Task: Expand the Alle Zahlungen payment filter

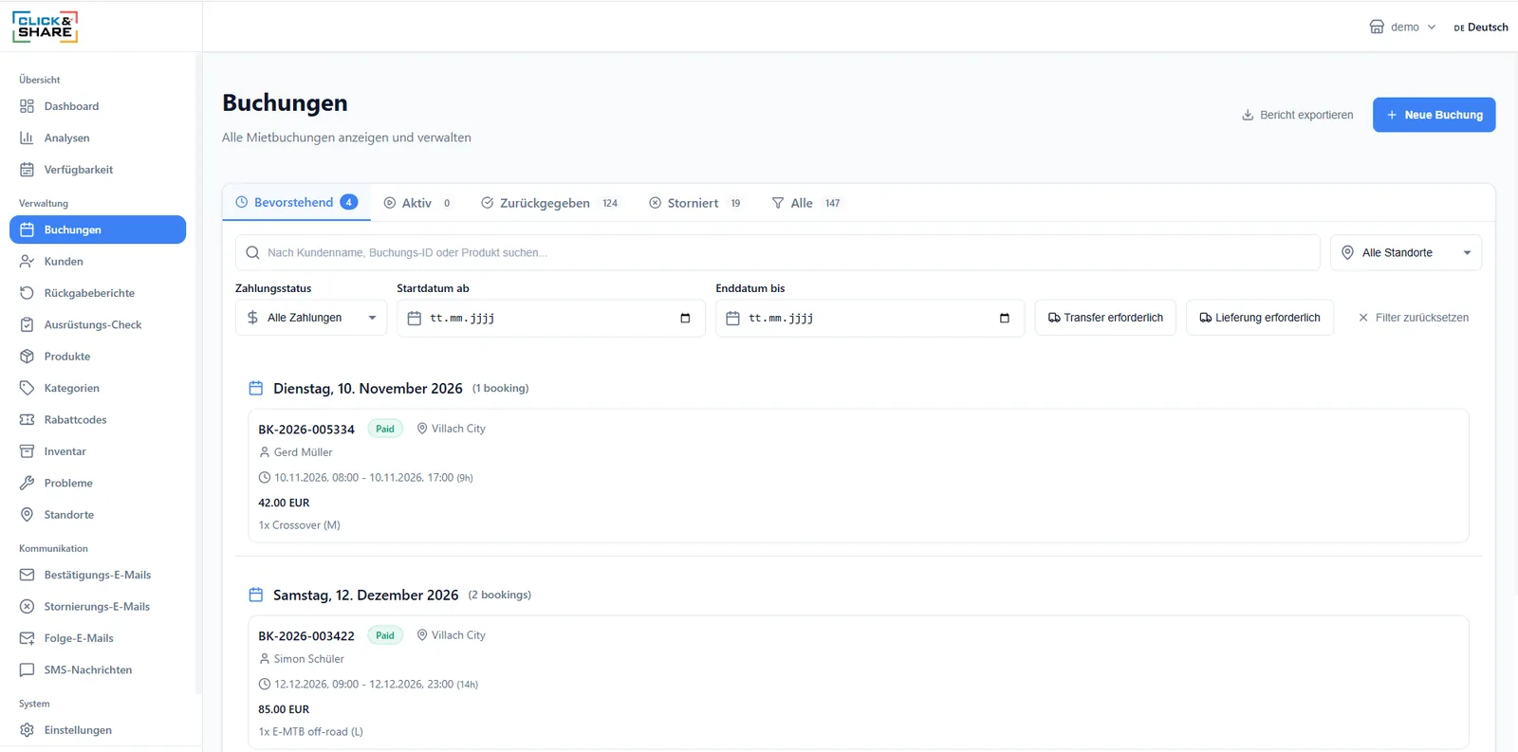Action: (x=311, y=318)
